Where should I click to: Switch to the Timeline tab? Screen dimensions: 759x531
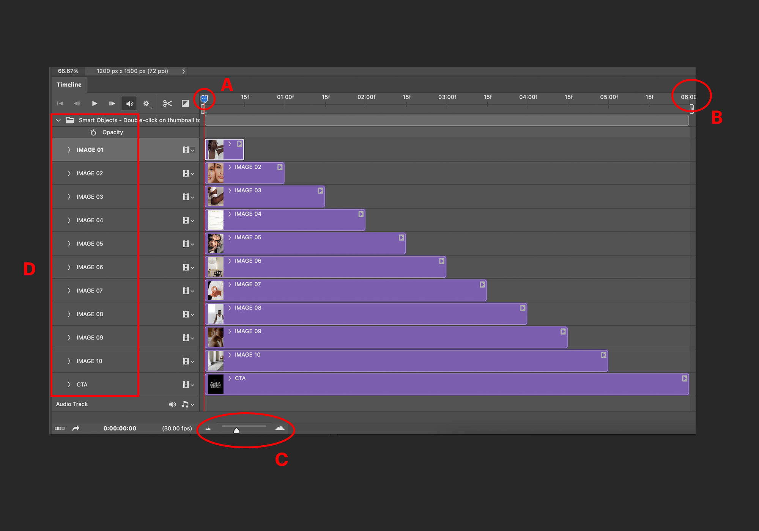pos(69,85)
